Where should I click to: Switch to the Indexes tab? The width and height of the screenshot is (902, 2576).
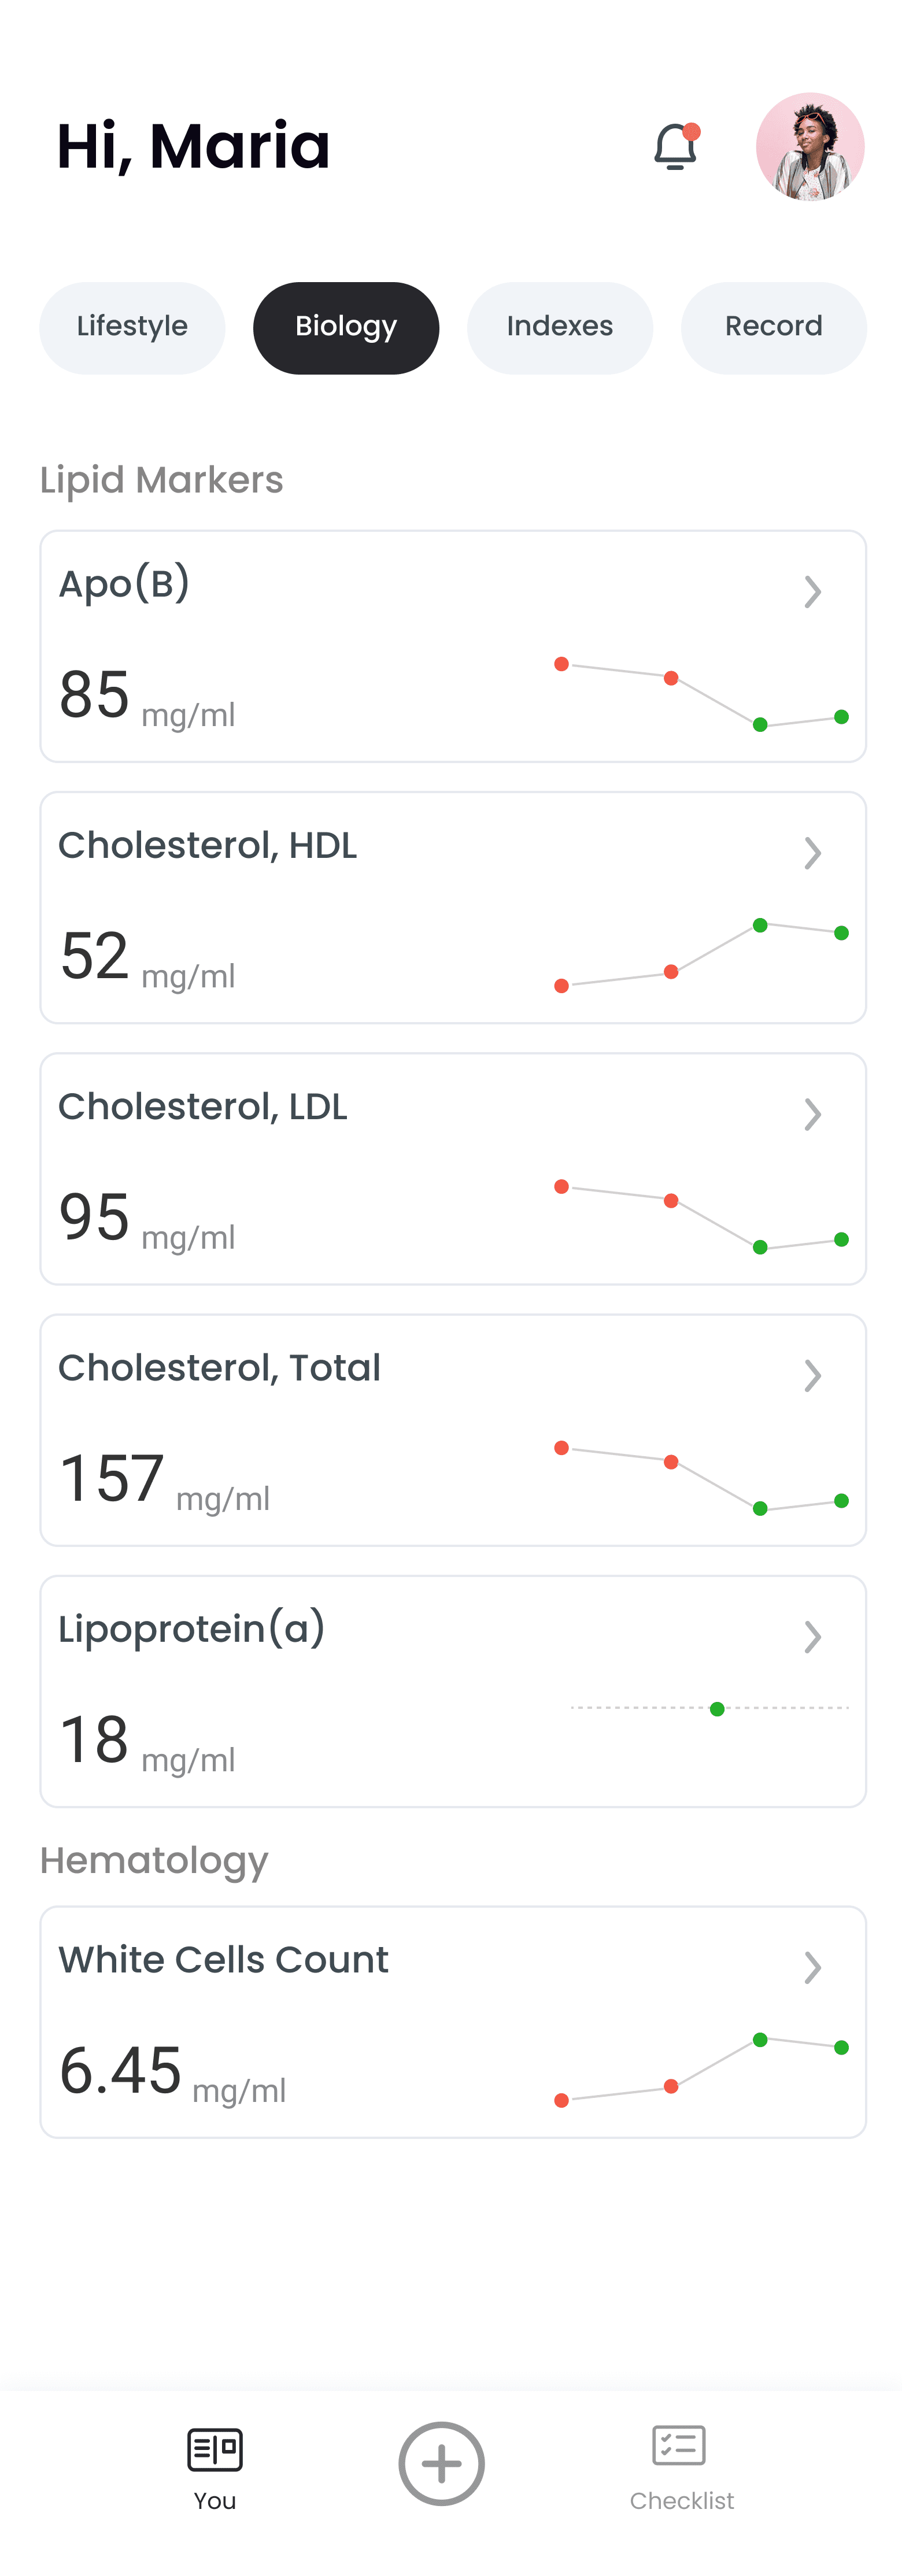click(x=560, y=327)
